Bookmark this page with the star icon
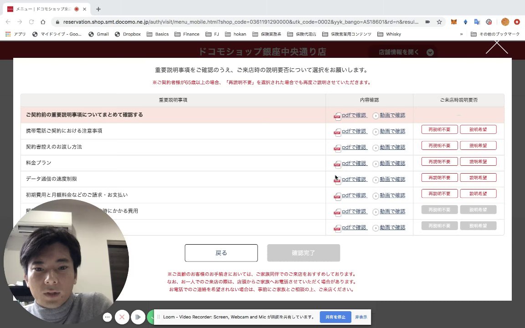Viewport: 525px width, 328px height. [439, 22]
